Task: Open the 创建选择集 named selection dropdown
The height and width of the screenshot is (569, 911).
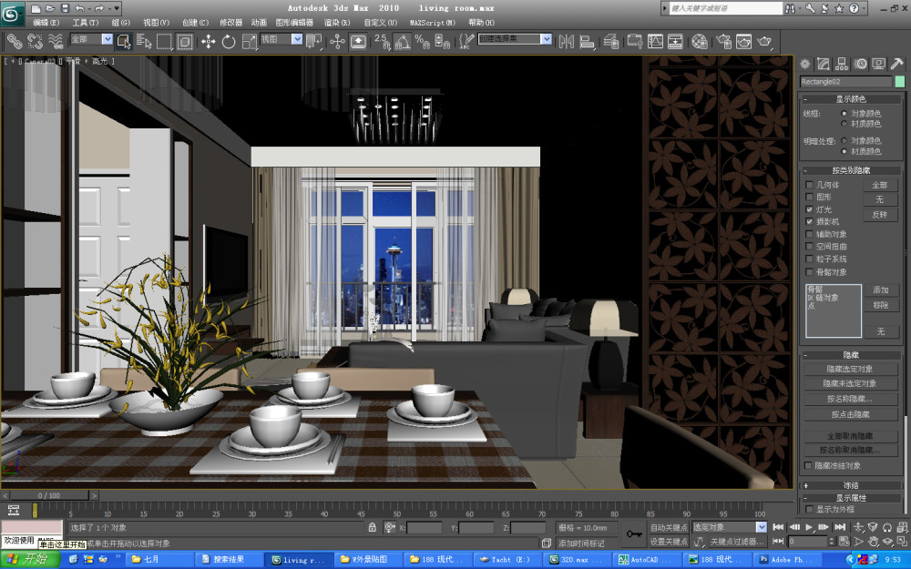Action: point(546,39)
